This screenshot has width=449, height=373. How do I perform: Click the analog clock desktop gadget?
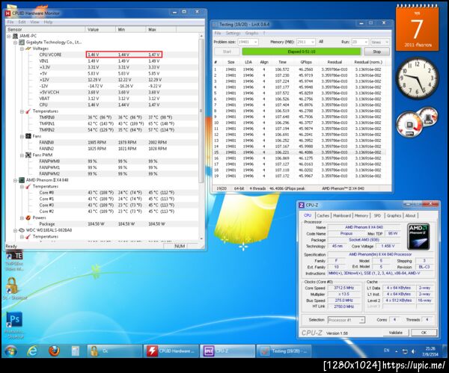coord(418,78)
